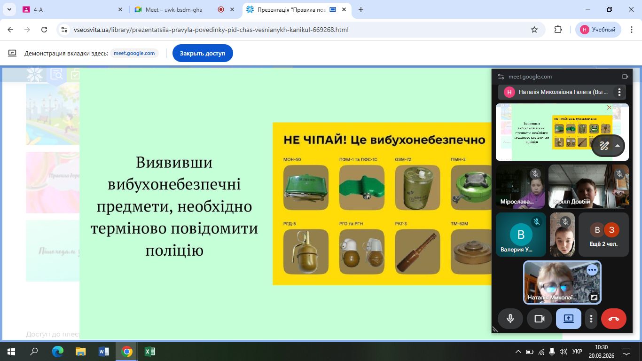This screenshot has height=361, width=642.
Task: Click the 'Закрыть доступ' button
Action: pos(202,53)
